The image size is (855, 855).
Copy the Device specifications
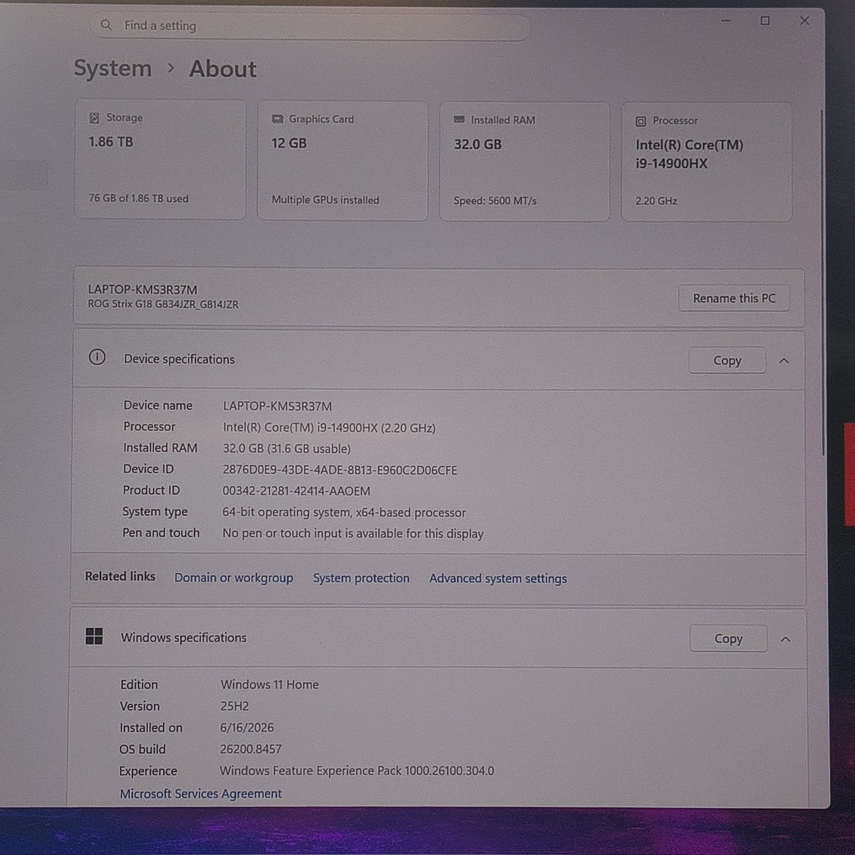(x=727, y=360)
